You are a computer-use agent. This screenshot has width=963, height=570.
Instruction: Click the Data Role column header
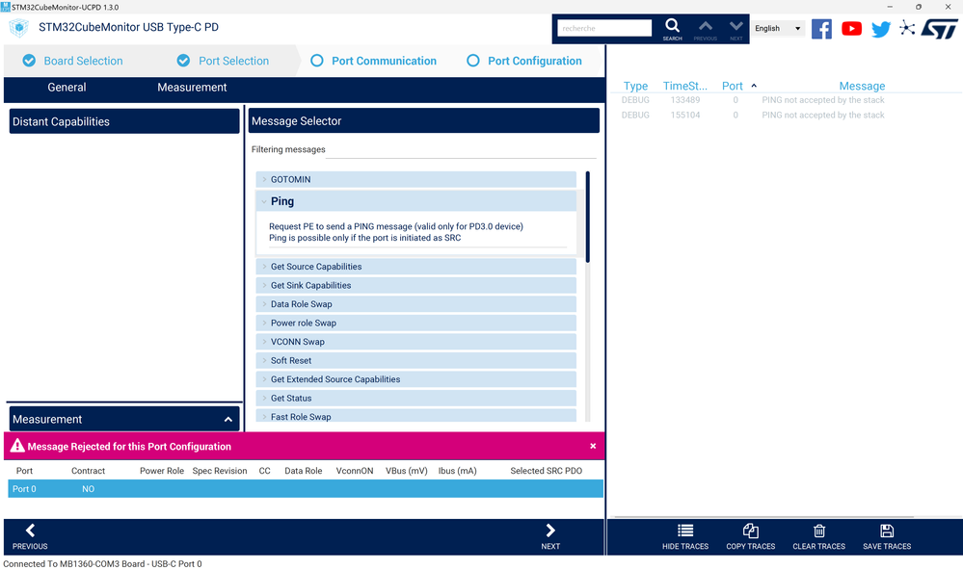click(x=303, y=471)
